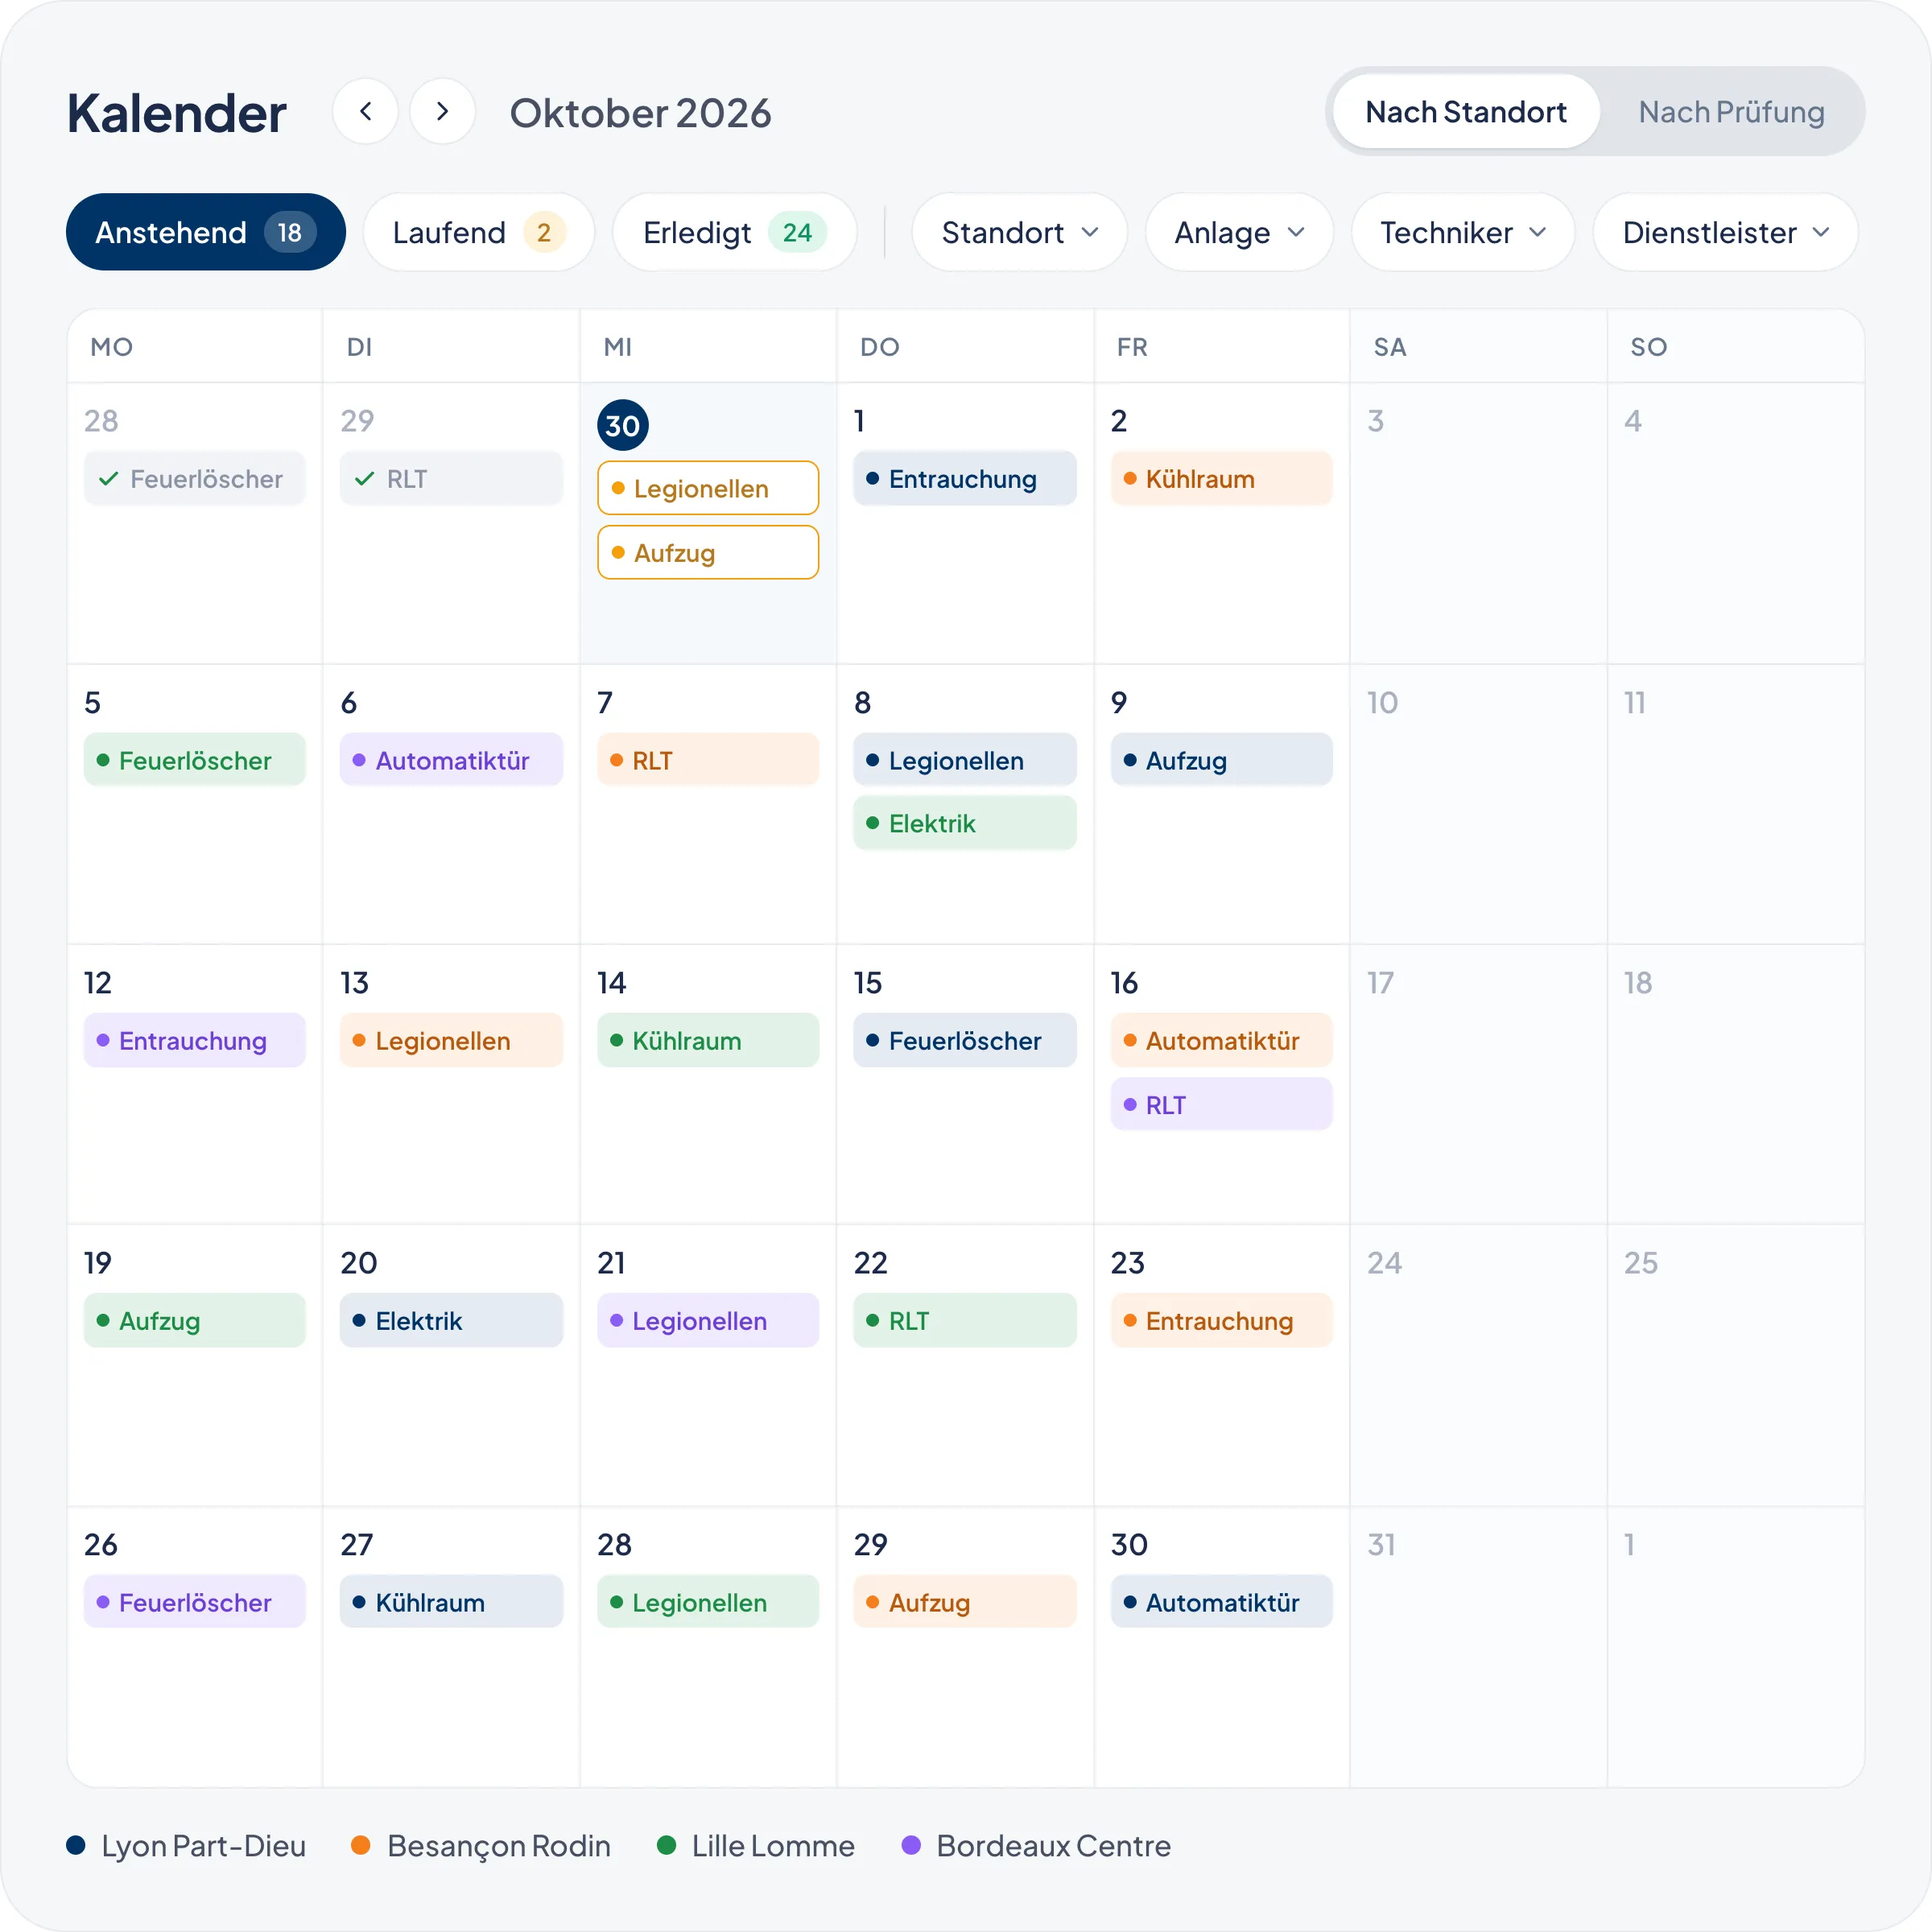
Task: Open Aufzug event on October 19
Action: tap(194, 1320)
